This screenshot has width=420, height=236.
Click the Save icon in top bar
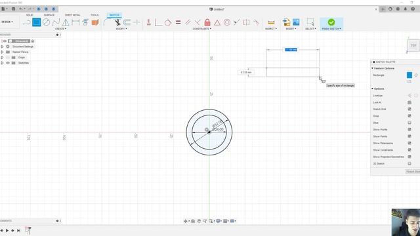click(x=13, y=9)
